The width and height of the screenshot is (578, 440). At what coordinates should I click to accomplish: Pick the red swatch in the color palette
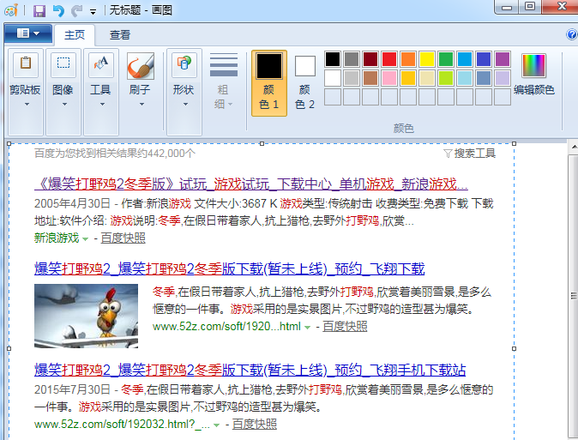coord(389,59)
